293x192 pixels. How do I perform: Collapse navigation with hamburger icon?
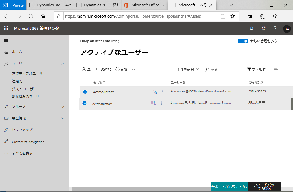(x=6, y=40)
